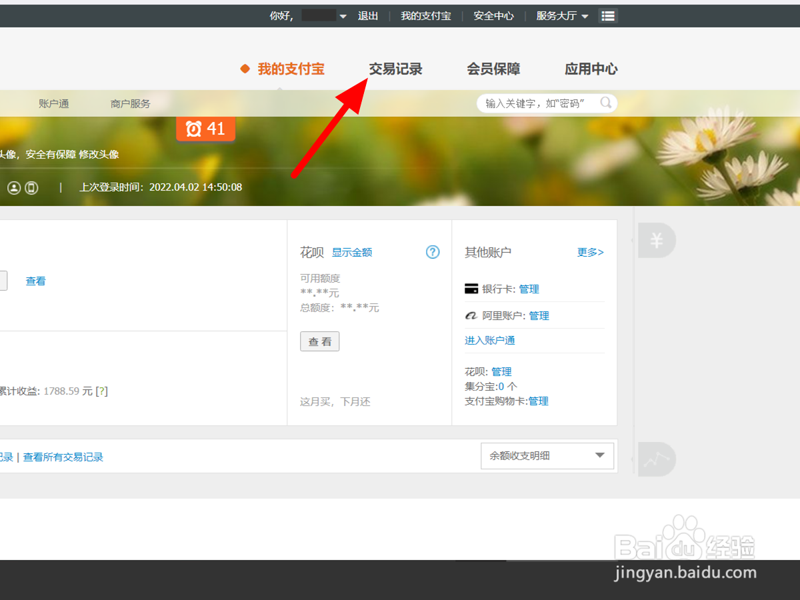800x600 pixels.
Task: Click 管理 next to 银行卡
Action: pos(529,289)
